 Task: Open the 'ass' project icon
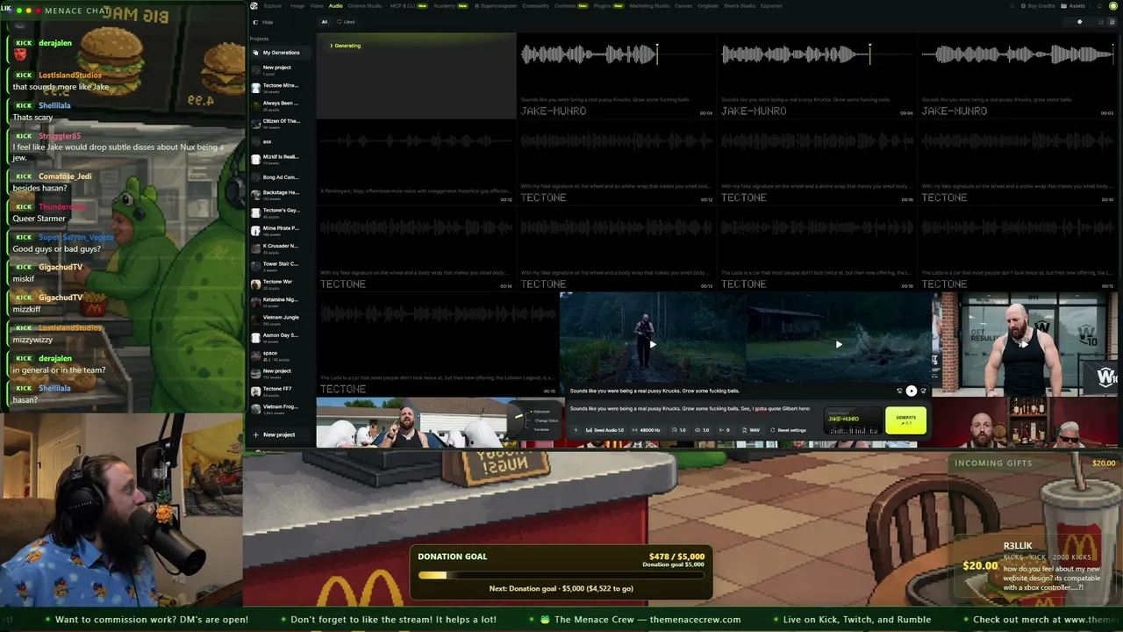click(256, 141)
